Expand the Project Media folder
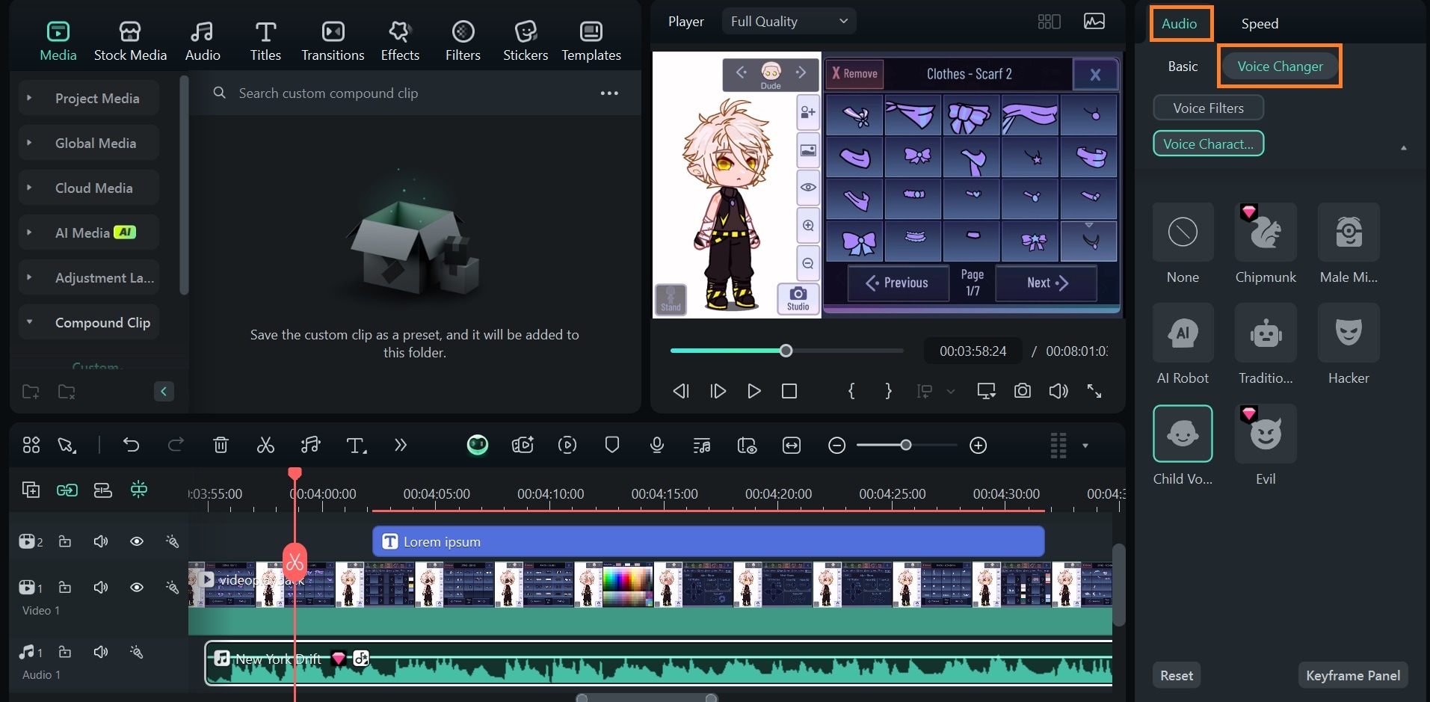The height and width of the screenshot is (702, 1430). pyautogui.click(x=89, y=98)
